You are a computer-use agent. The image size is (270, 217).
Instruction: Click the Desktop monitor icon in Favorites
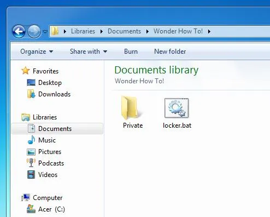coord(31,83)
